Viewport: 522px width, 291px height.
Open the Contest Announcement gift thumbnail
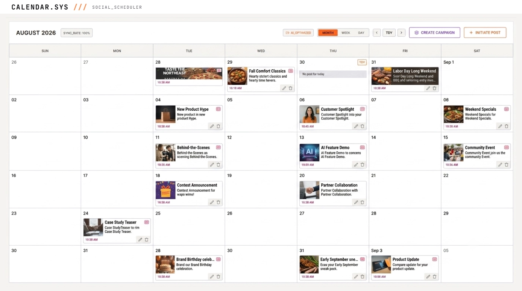point(165,190)
